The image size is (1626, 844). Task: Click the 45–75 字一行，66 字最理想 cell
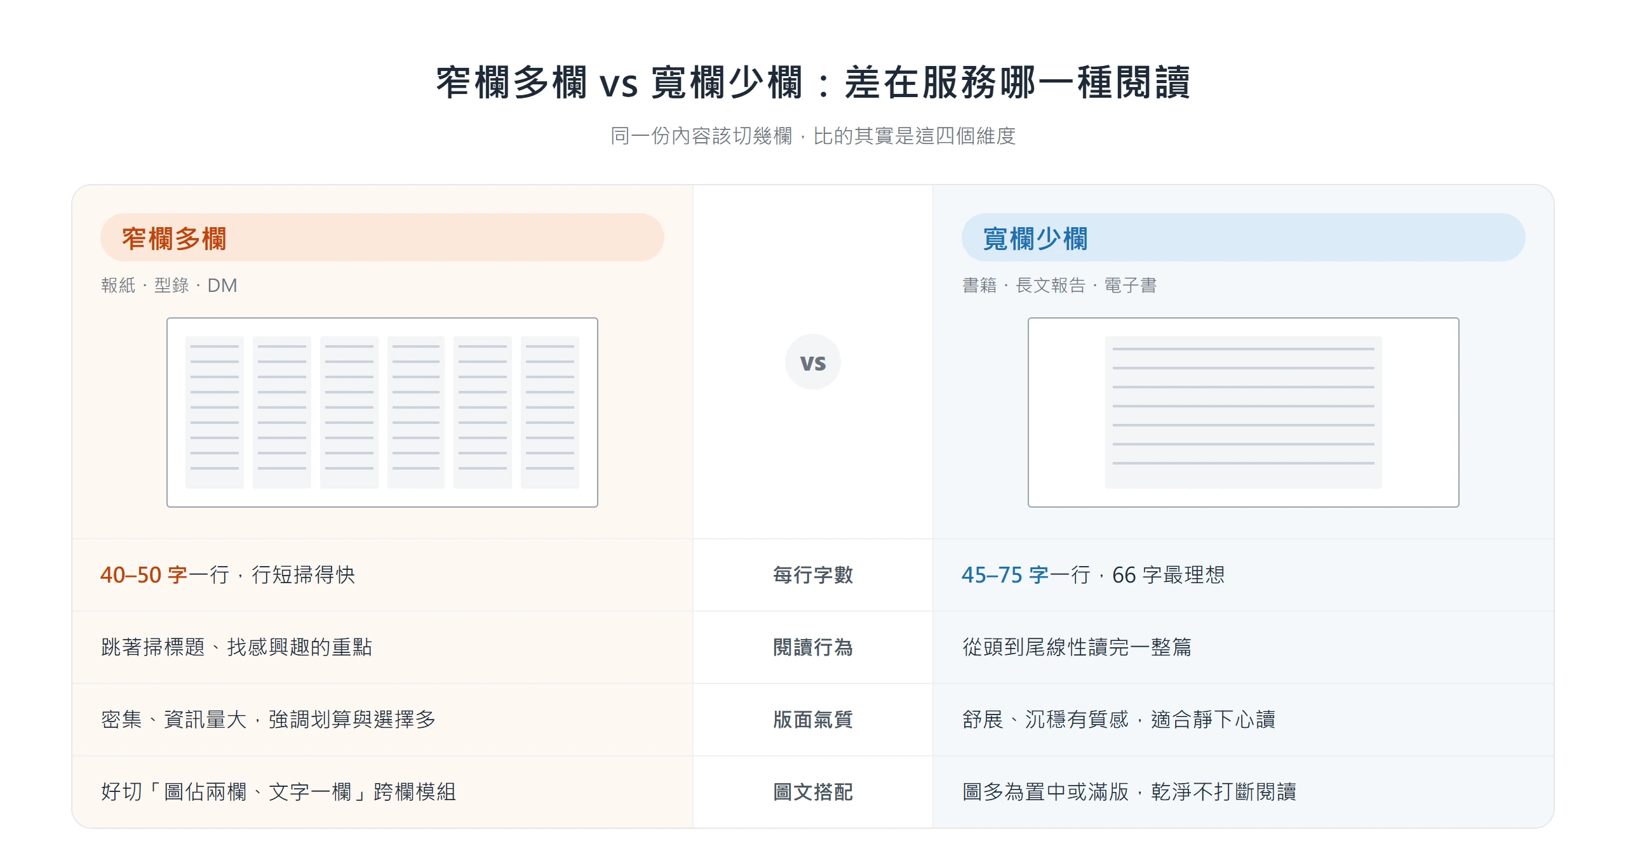(1243, 575)
